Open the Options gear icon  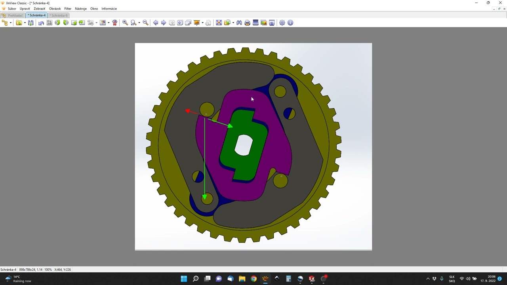tap(282, 23)
